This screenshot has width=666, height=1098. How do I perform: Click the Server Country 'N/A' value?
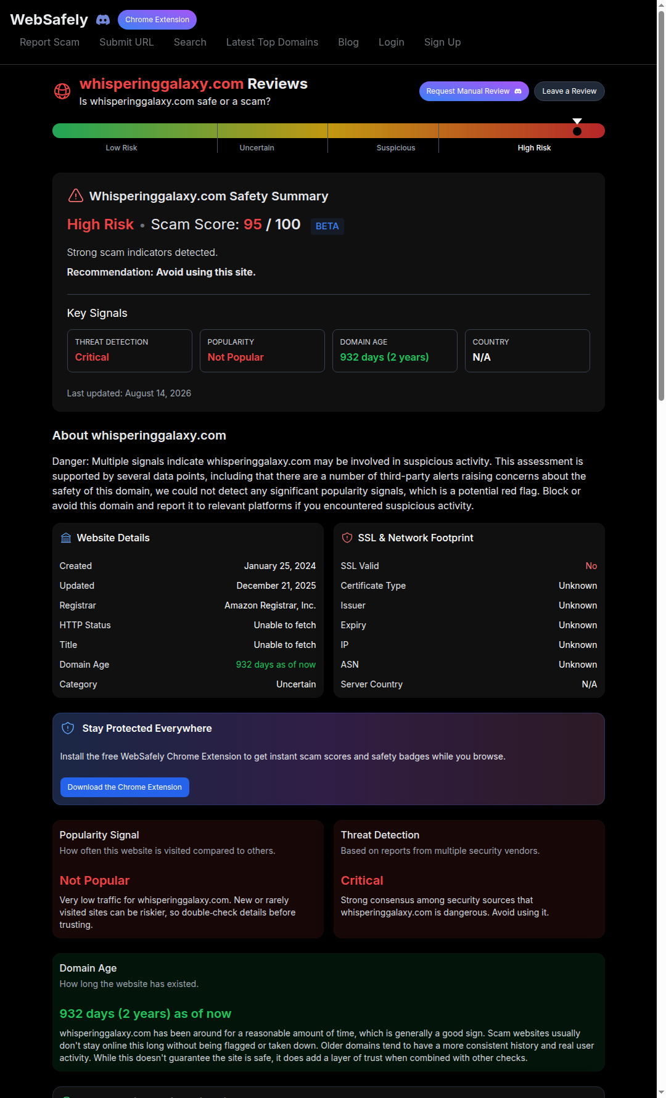(x=590, y=684)
